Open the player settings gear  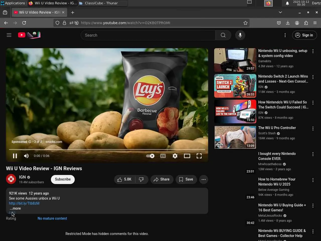pos(175,156)
